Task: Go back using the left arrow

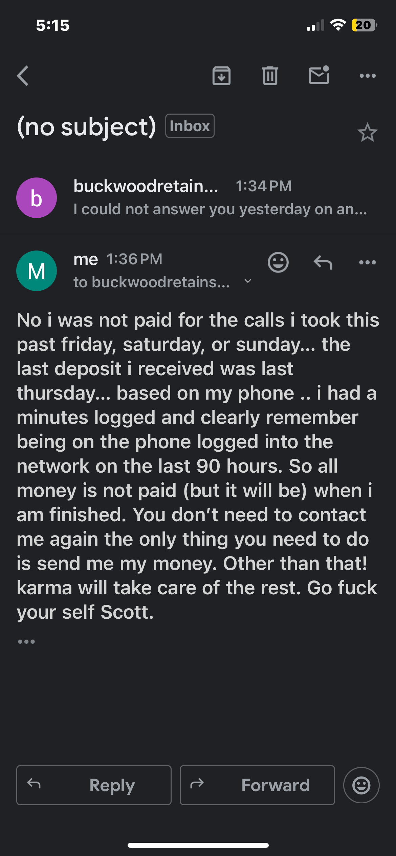Action: tap(23, 76)
